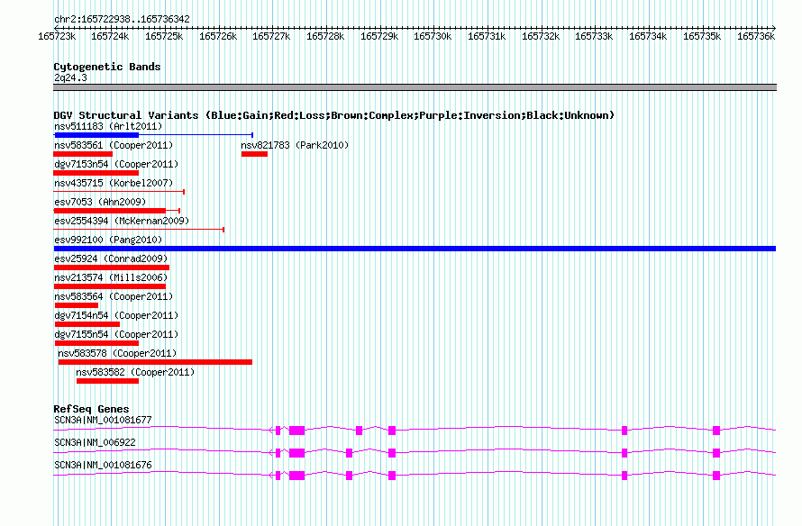Open esv2554394 (McKernan2009) variant label
The width and height of the screenshot is (802, 526).
(x=122, y=221)
